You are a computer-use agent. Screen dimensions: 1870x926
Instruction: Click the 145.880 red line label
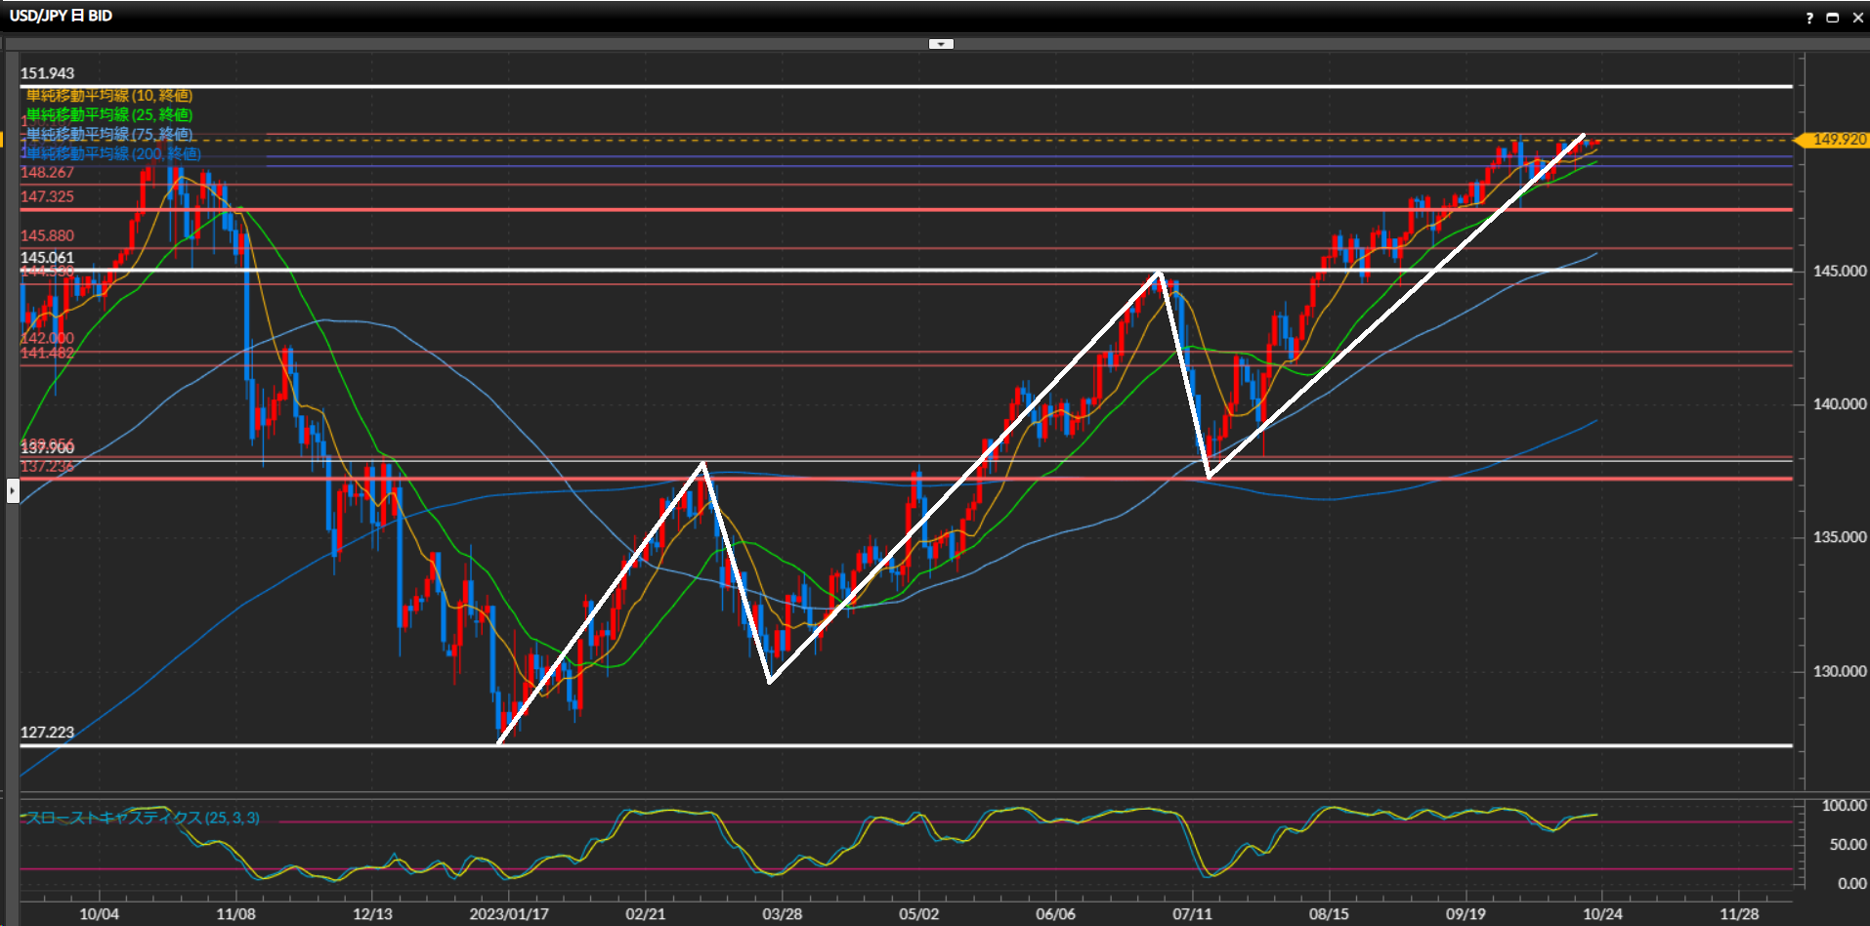point(47,235)
